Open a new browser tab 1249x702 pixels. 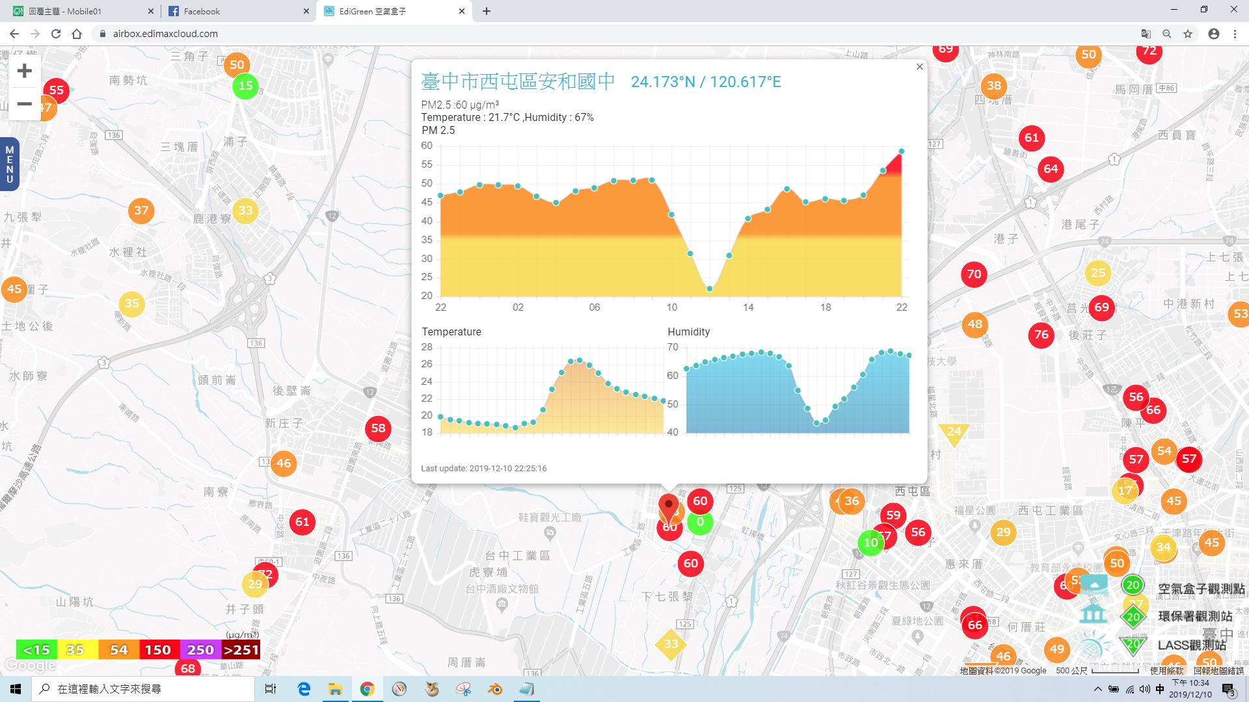(x=487, y=11)
